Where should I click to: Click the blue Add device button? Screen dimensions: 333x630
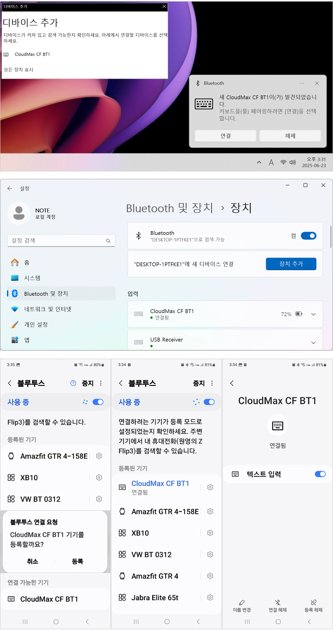291,264
